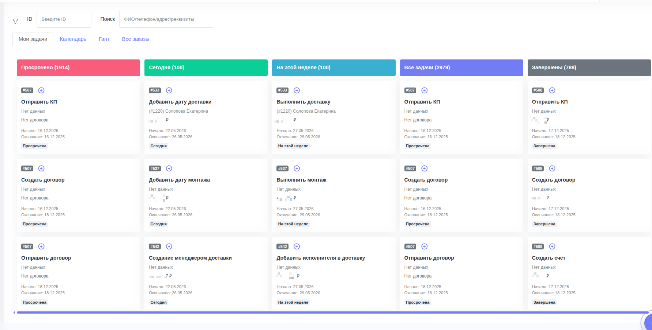Click the horizontal scrollbar below the board
Screen dimensions: 652x330
tap(333, 312)
